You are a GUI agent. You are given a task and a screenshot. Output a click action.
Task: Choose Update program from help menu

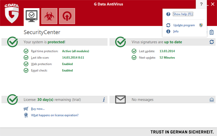(x=184, y=25)
